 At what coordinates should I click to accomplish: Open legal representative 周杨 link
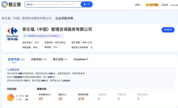(x=36, y=42)
